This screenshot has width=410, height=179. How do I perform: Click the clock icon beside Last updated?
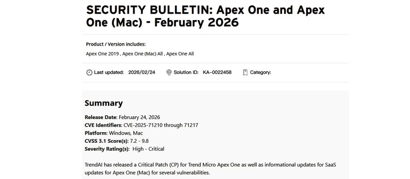89,72
